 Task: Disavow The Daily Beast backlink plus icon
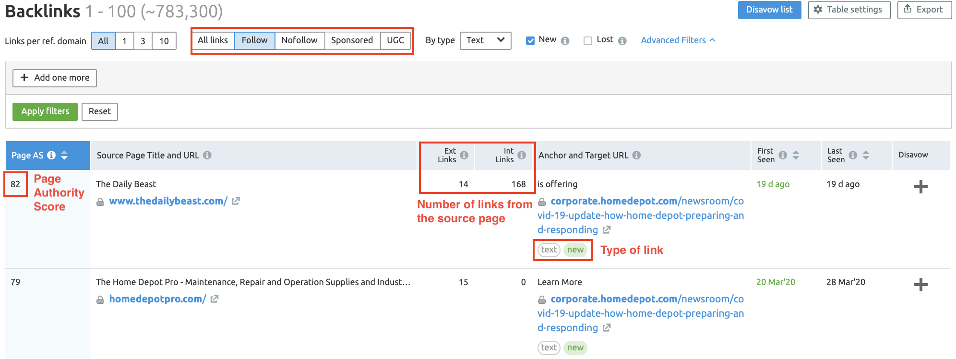coord(920,187)
